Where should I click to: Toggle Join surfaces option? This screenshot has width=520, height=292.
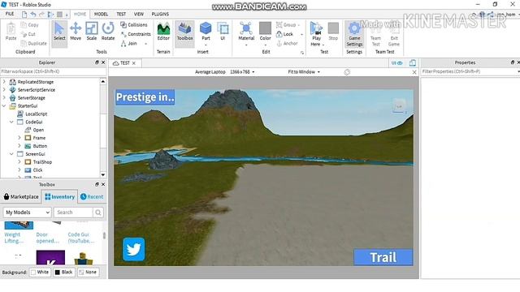tap(129, 43)
